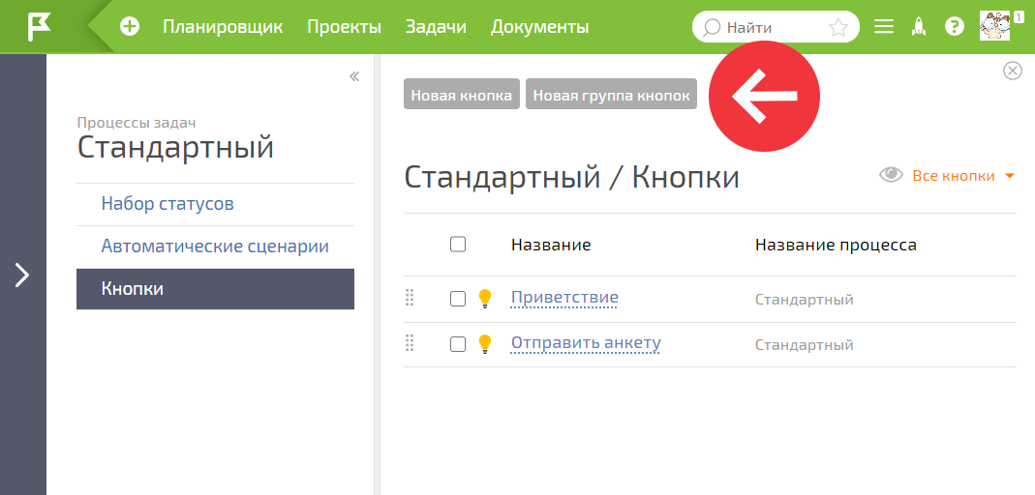1035x495 pixels.
Task: Click the rocket icon in header
Action: (x=919, y=27)
